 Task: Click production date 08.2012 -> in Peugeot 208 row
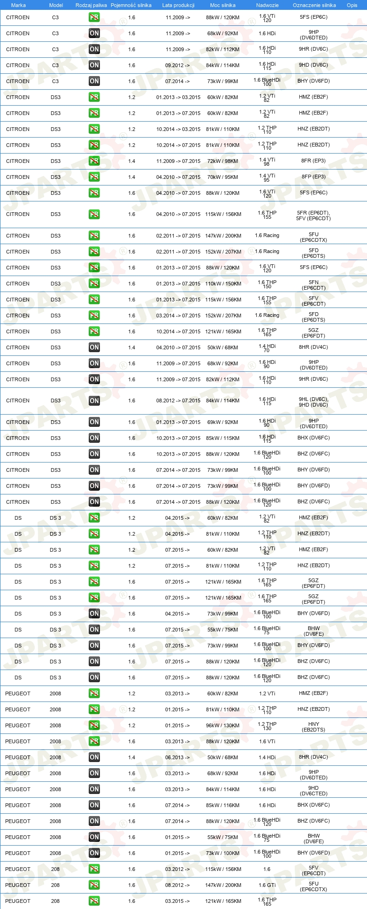177,885
